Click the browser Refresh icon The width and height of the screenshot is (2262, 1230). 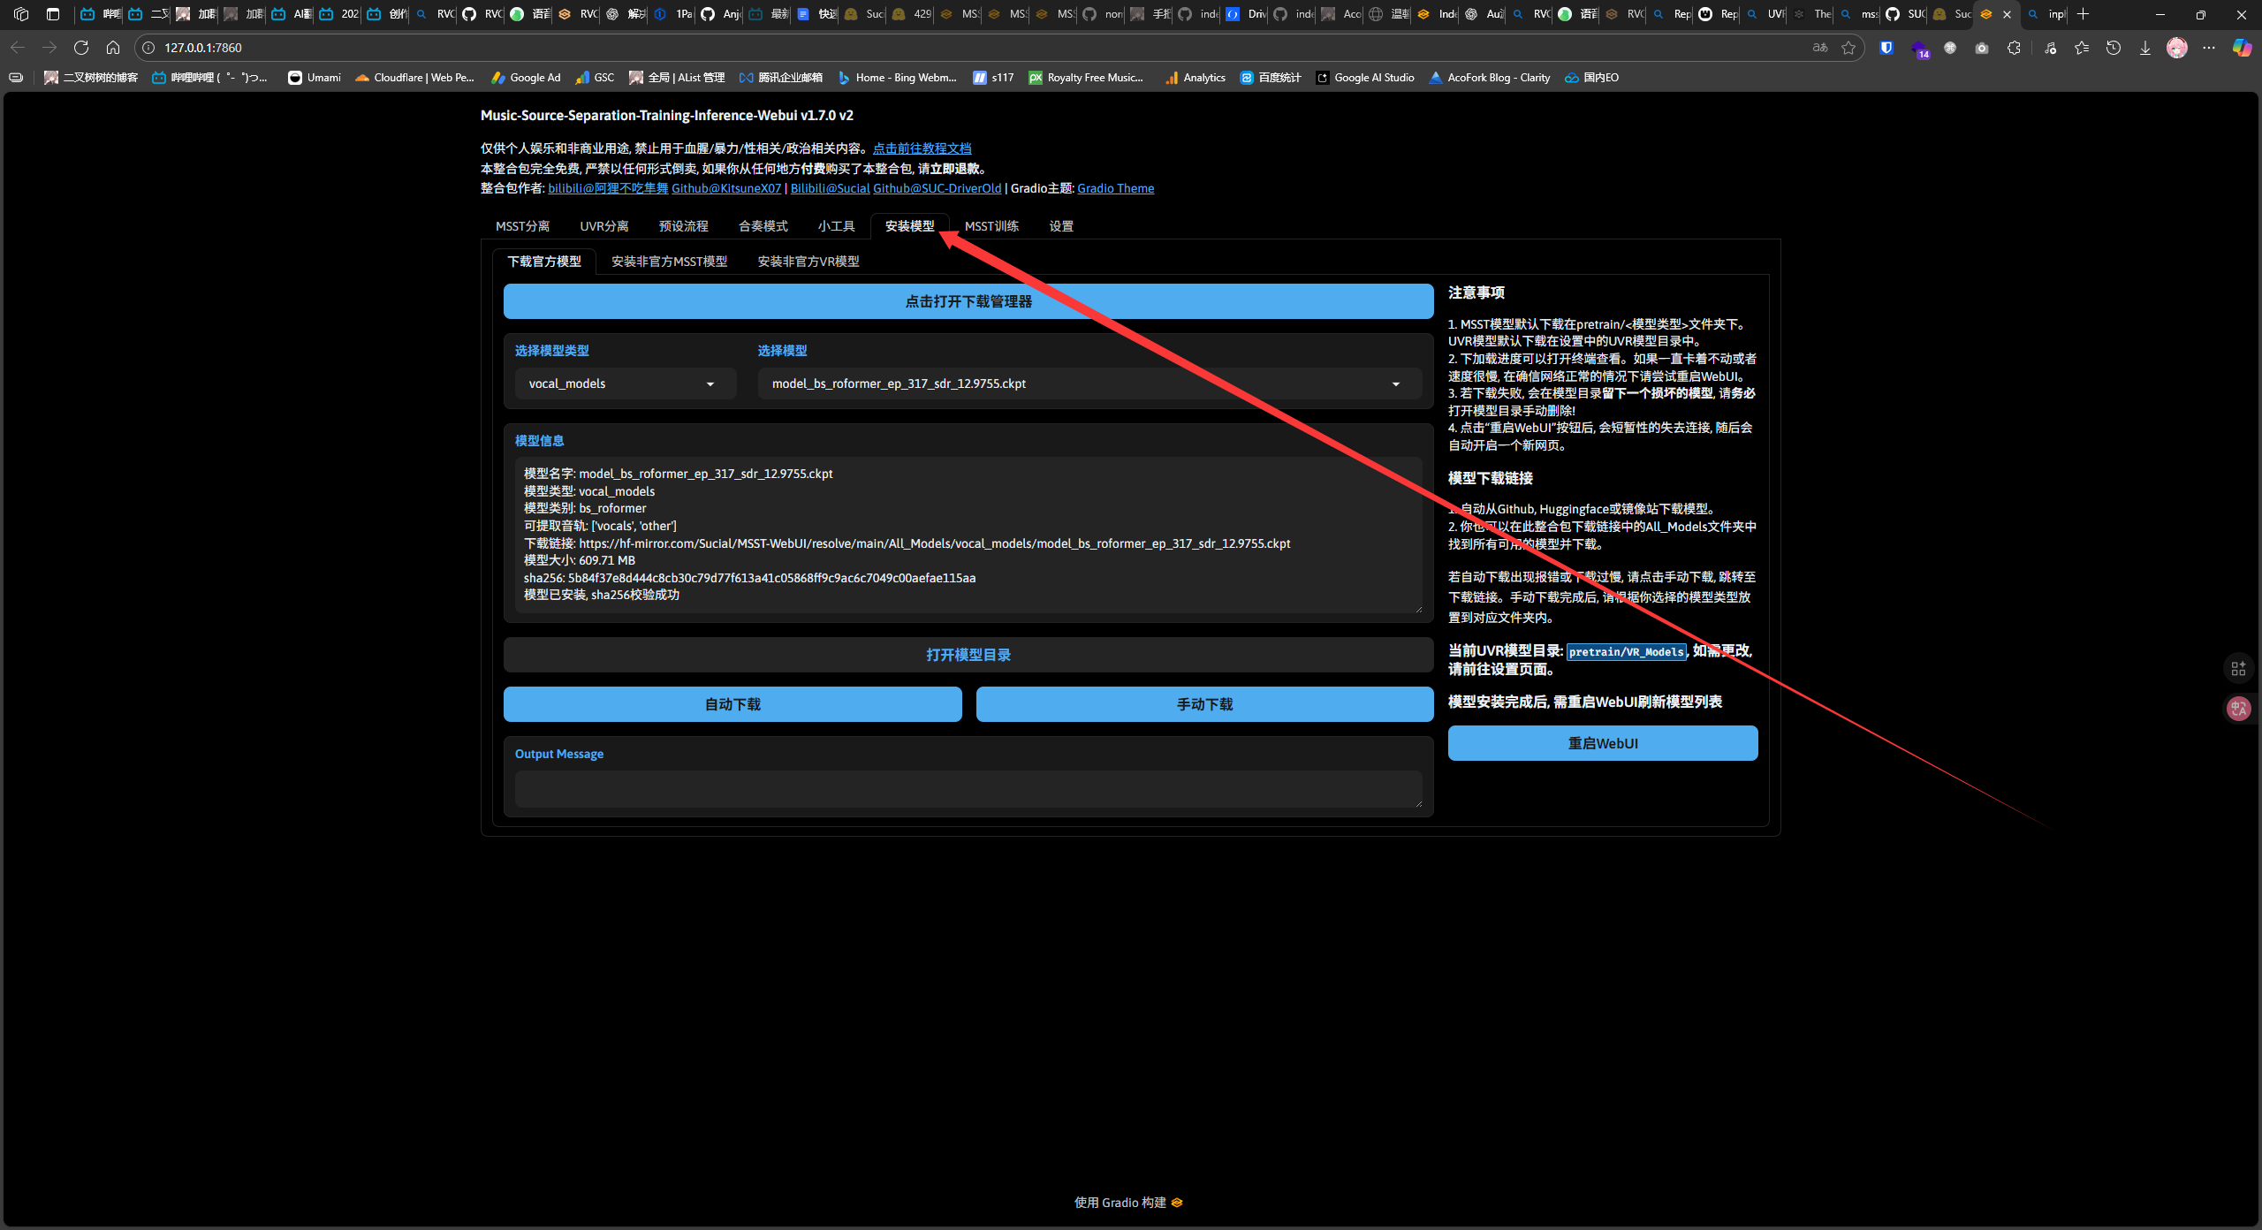[81, 48]
